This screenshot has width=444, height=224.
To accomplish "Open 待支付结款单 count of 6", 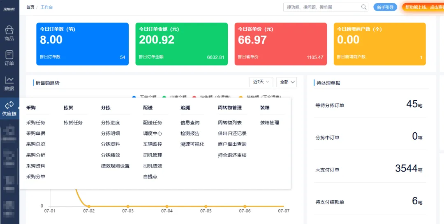I will tap(417, 201).
